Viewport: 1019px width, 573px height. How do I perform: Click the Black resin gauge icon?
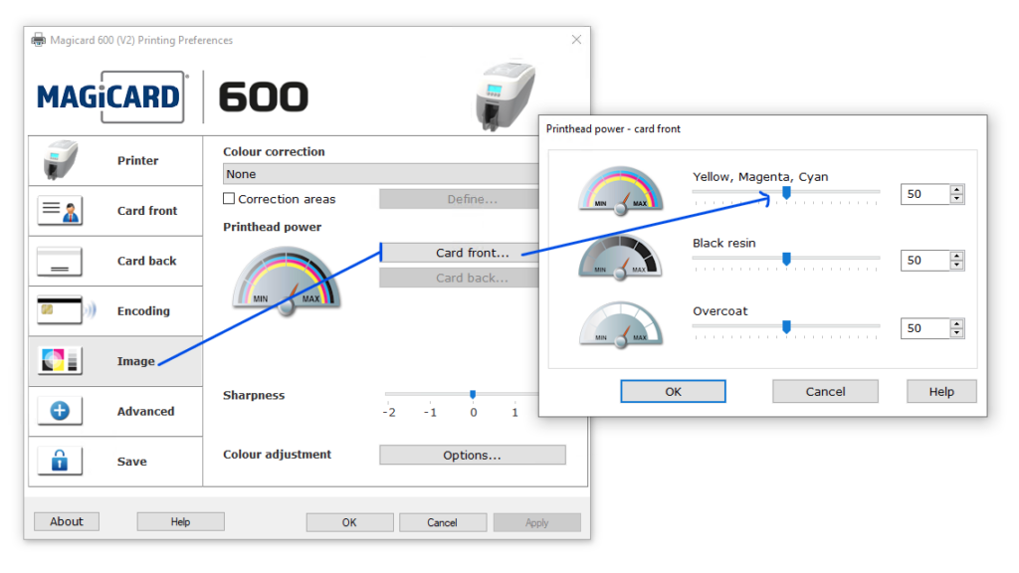pyautogui.click(x=619, y=258)
